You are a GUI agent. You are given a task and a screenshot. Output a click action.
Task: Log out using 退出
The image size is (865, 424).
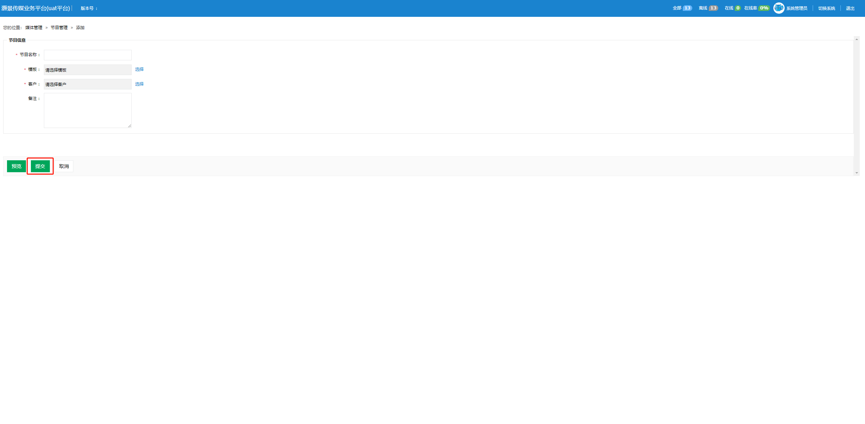tap(850, 8)
